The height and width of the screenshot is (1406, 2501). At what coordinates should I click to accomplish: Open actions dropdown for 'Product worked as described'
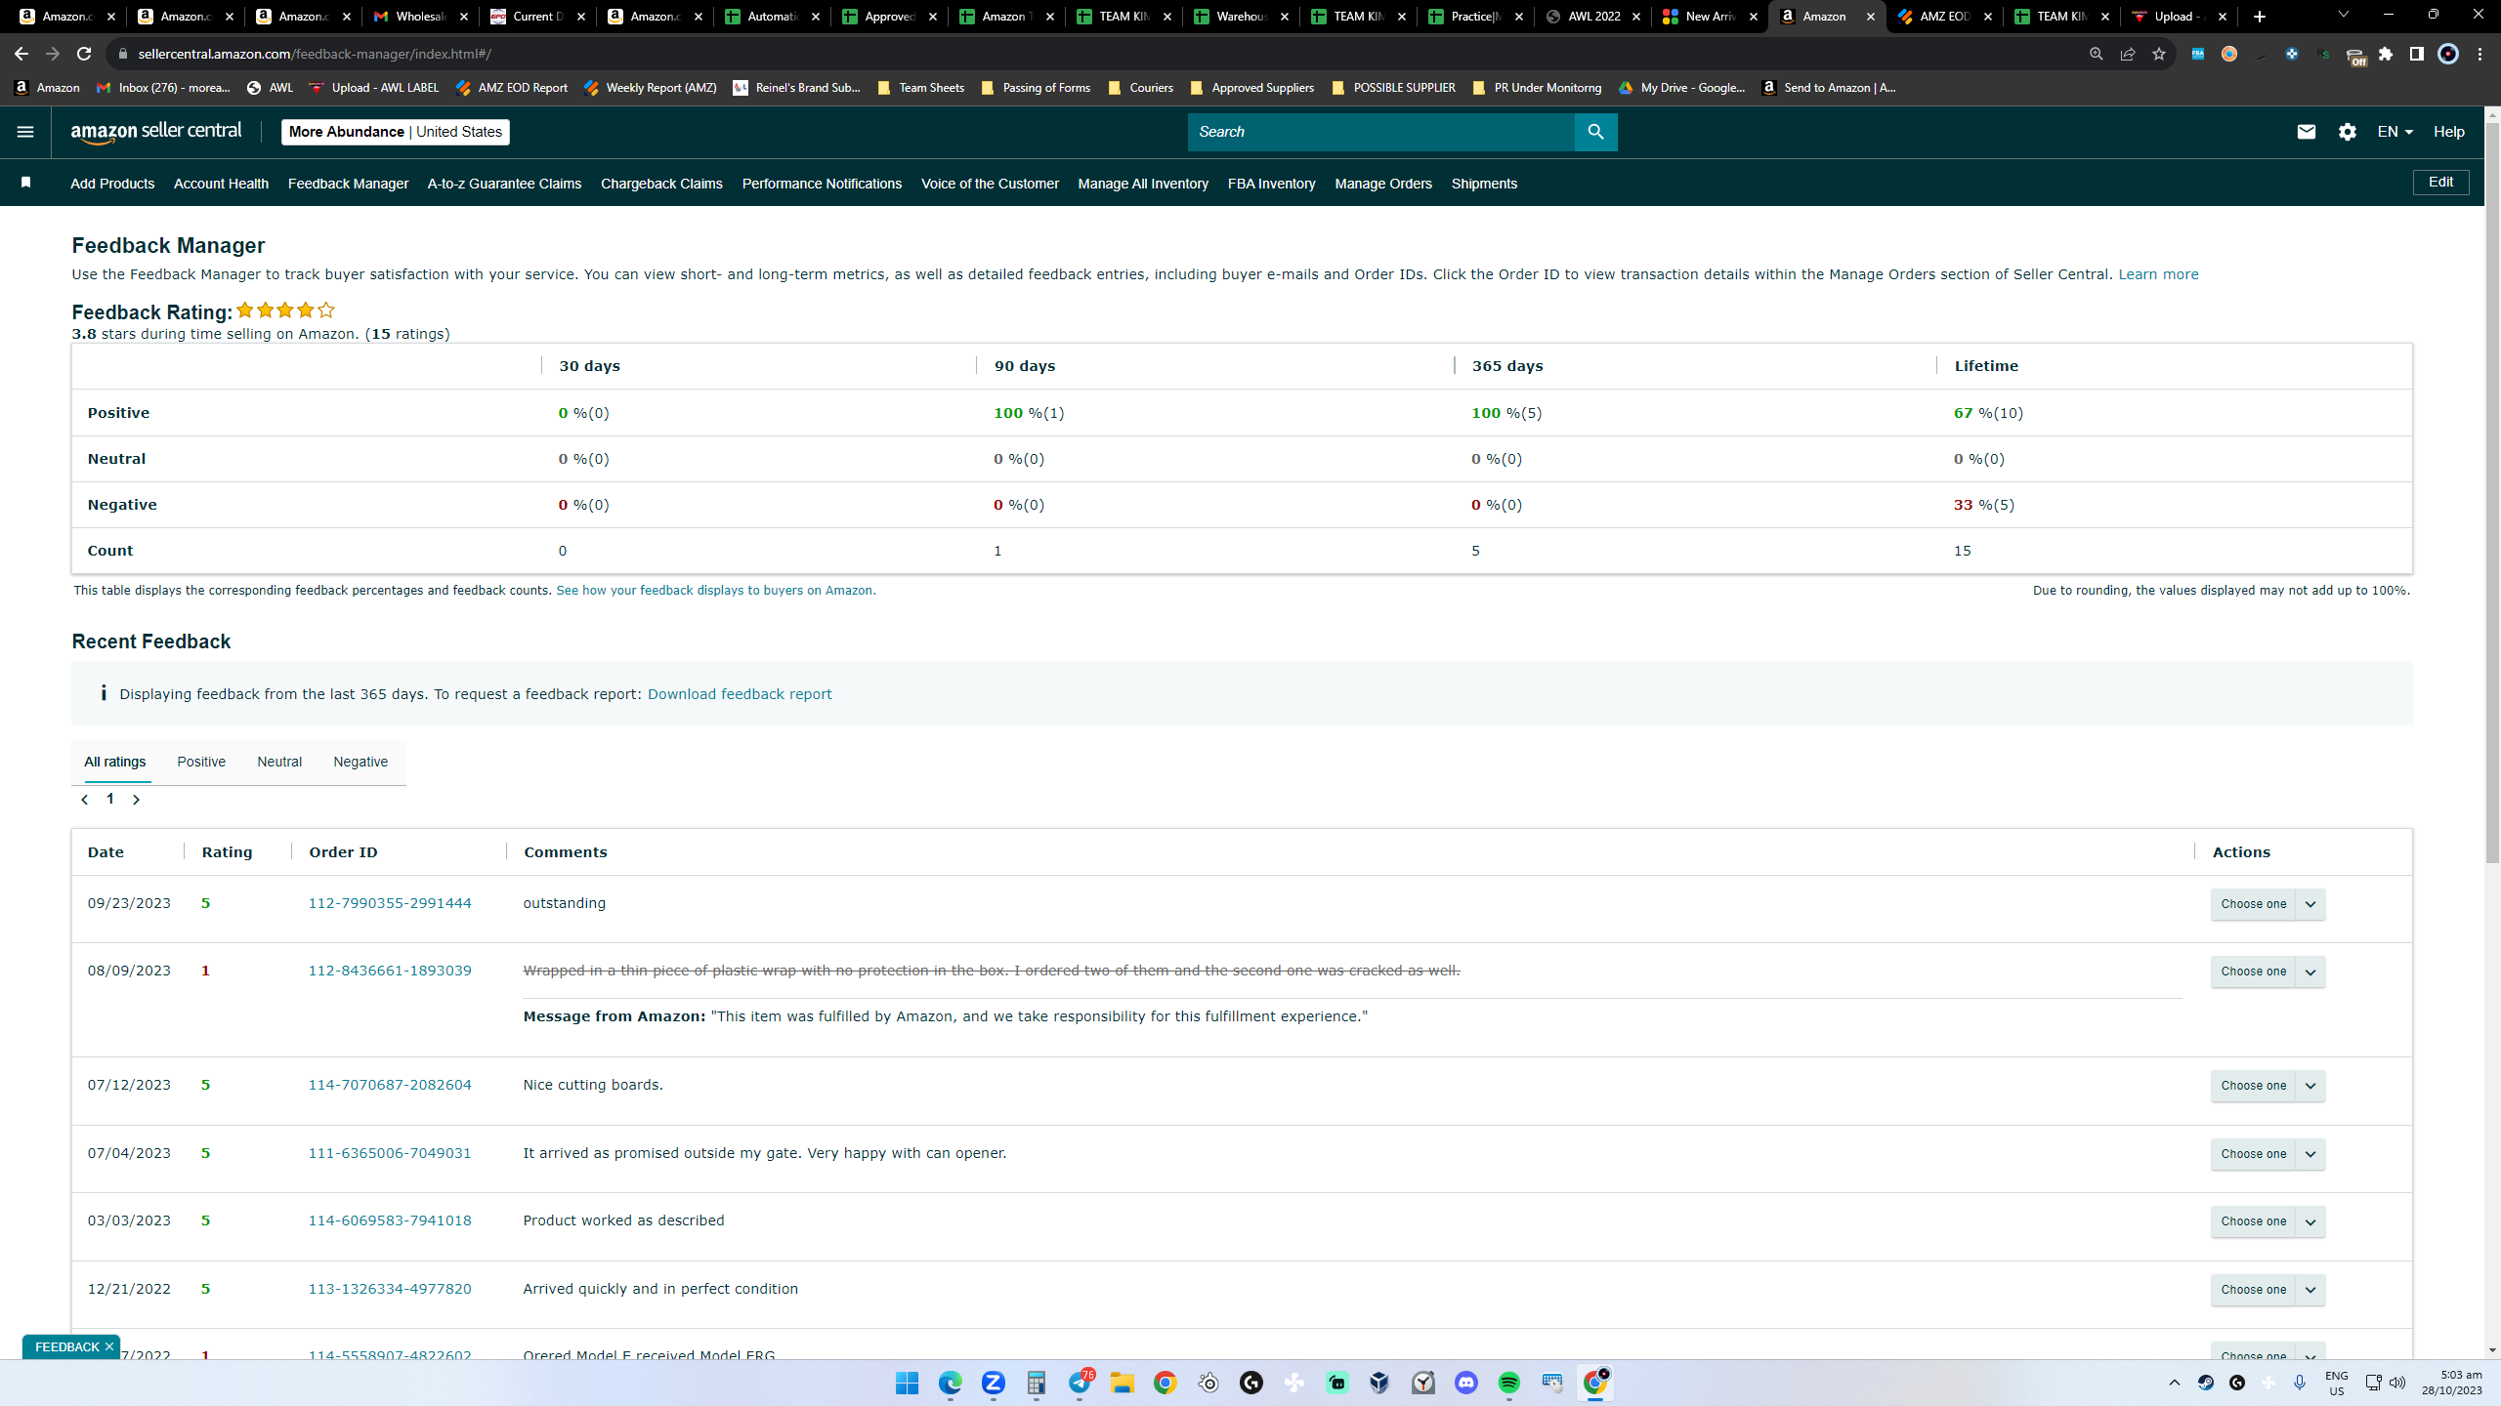[2268, 1221]
